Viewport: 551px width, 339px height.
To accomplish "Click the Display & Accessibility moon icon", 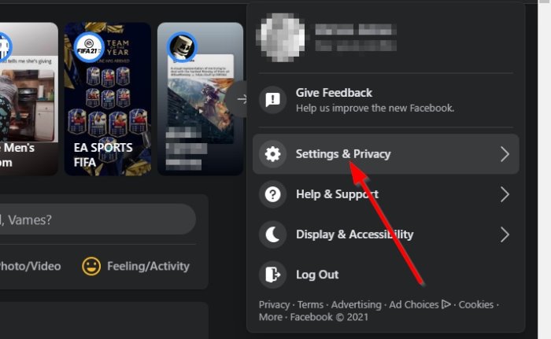I will coord(272,234).
